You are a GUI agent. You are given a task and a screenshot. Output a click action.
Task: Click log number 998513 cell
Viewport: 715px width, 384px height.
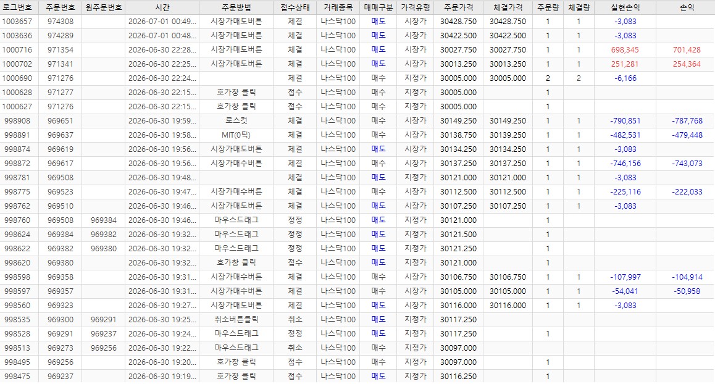point(17,348)
